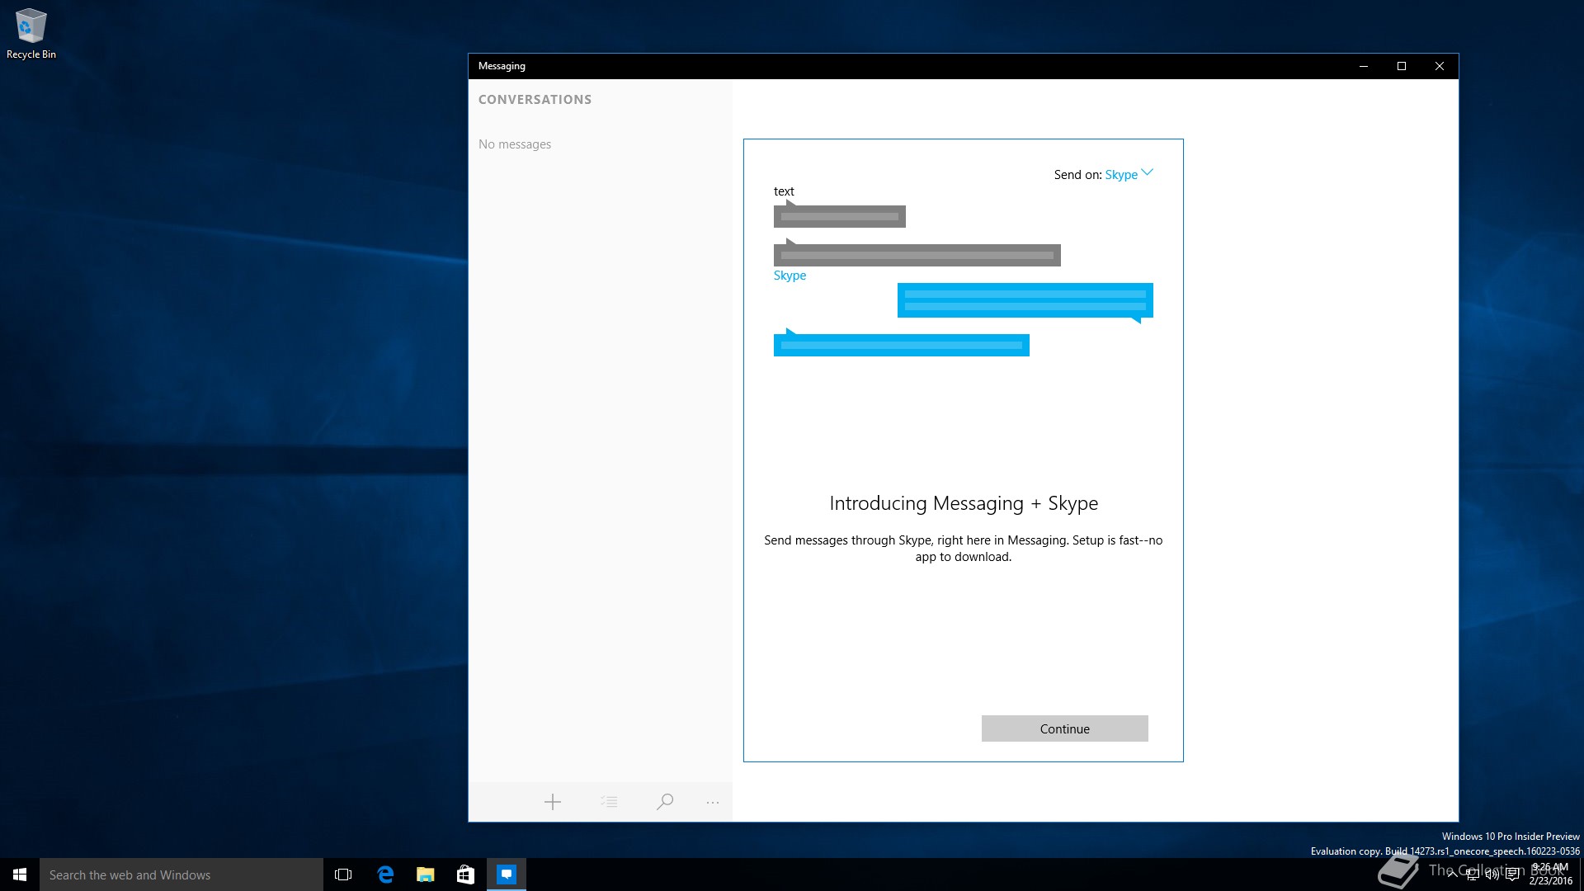Click the Introducing Messaging + Skype heading

(x=964, y=503)
